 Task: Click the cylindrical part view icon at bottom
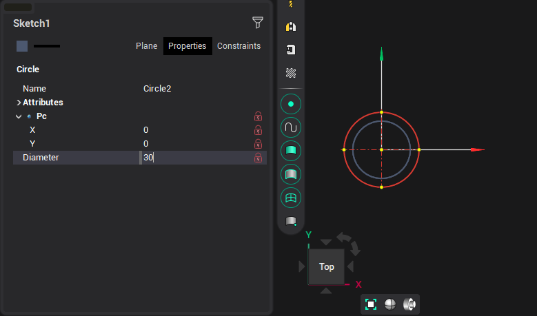pos(409,304)
